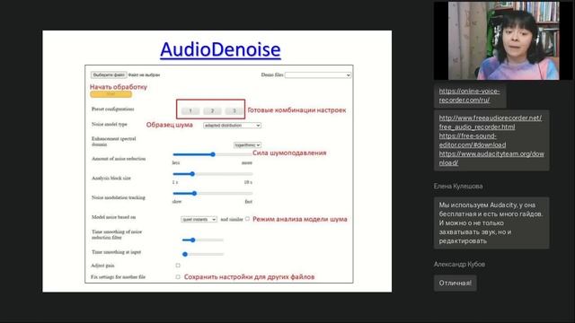Adjust Analysis block size slider
575x323 pixels.
(212, 174)
